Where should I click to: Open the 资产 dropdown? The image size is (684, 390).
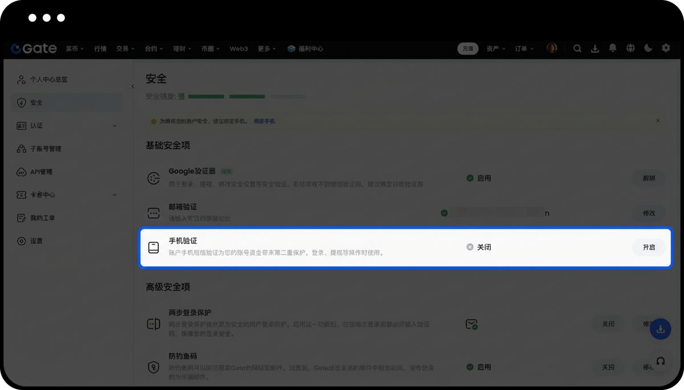[x=496, y=49]
